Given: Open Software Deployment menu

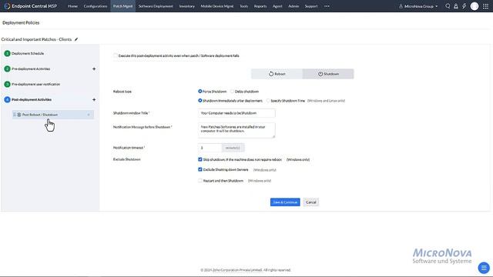Looking at the screenshot, I should coord(156,6).
